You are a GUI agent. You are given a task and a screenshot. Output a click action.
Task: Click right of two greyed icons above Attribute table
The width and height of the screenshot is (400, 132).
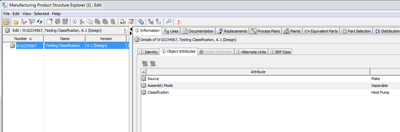[153, 64]
